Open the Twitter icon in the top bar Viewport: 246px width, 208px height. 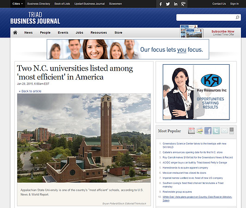pyautogui.click(x=168, y=4)
